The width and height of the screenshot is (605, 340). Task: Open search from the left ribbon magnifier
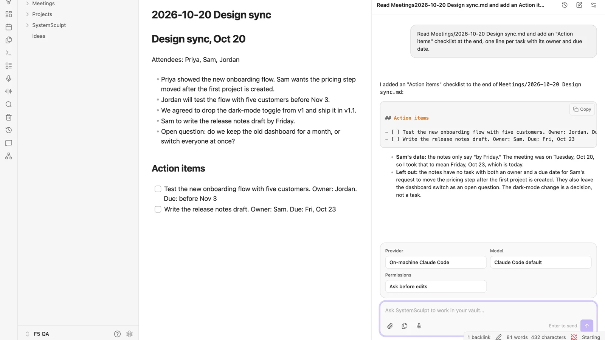9,104
